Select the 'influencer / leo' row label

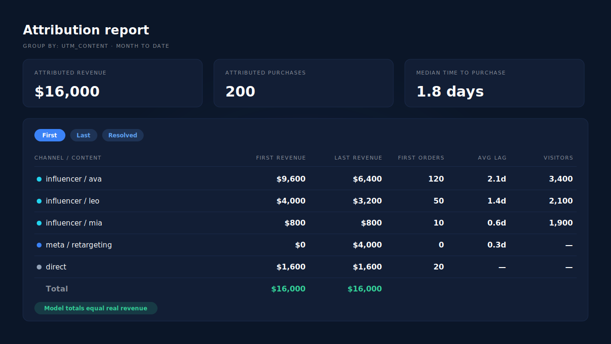(73, 201)
